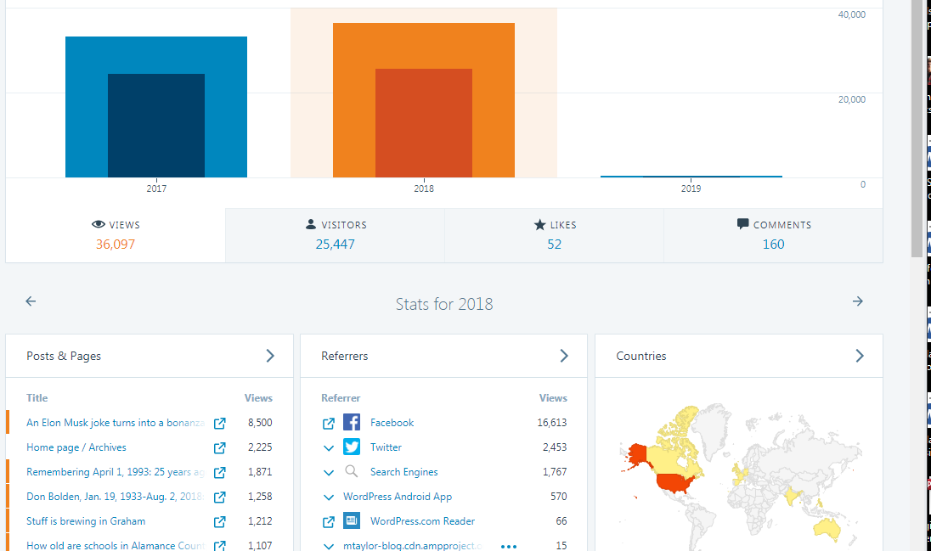Expand the Twitter referrer row
This screenshot has height=551, width=931.
click(x=329, y=447)
